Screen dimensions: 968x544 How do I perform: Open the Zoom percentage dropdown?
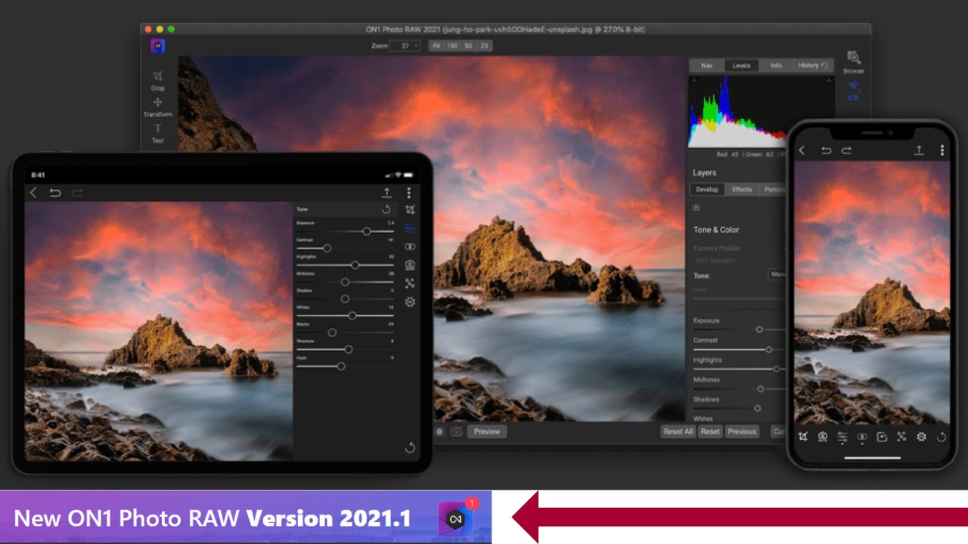406,45
